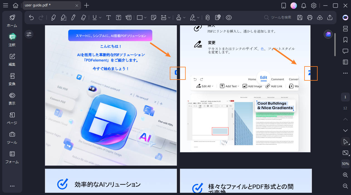
Task: Click the 50% zoom level indicator
Action: coord(345,164)
